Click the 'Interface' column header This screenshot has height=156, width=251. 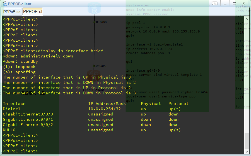[x=14, y=104]
